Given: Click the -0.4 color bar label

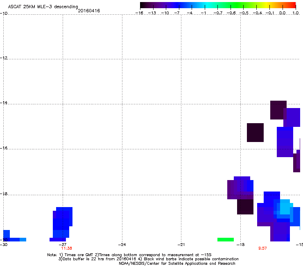Looking at the screenshot, I should tap(258, 13).
